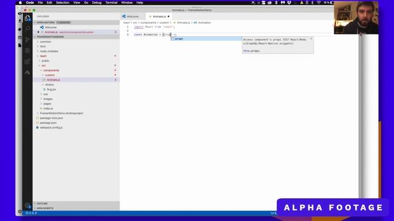Switch to the Welcome tab
Viewport: 394px width, 221px height.
click(x=133, y=17)
